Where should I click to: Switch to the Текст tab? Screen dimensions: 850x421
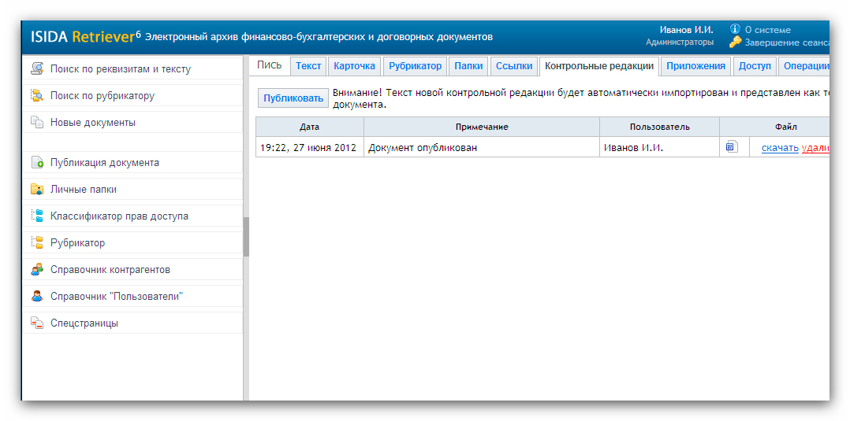[x=308, y=66]
